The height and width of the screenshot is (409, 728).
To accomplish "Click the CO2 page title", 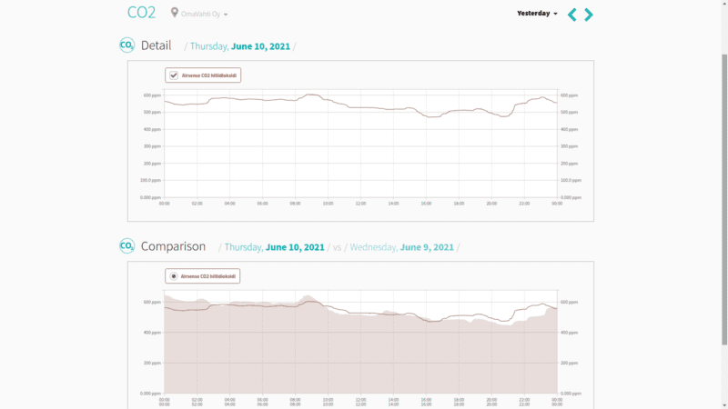I will tap(141, 13).
